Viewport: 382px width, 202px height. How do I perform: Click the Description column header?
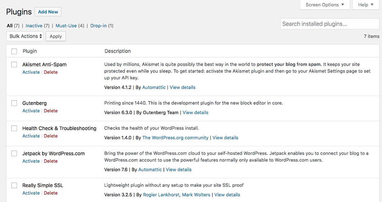[x=118, y=51]
